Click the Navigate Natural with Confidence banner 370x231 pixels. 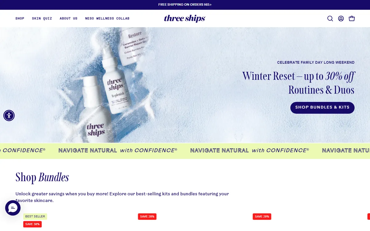coord(185,151)
